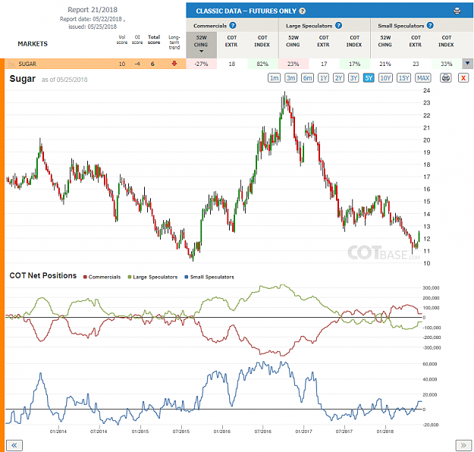The width and height of the screenshot is (474, 452).
Task: Expand the Sugar row dropdown arrow
Action: 468,64
